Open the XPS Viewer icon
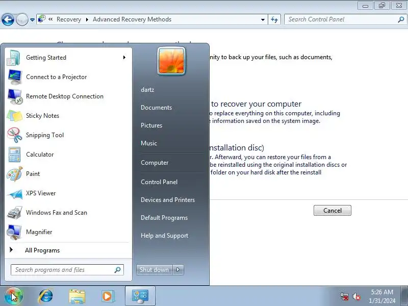The height and width of the screenshot is (306, 408). coord(15,193)
